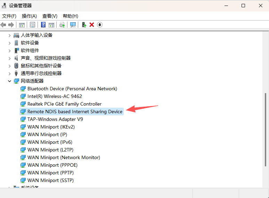Click the 网络适配器 category icon
The image size is (269, 198).
[16, 81]
